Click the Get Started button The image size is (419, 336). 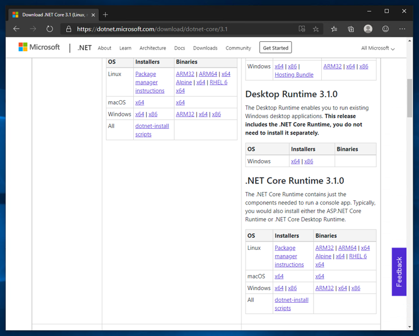pyautogui.click(x=275, y=48)
